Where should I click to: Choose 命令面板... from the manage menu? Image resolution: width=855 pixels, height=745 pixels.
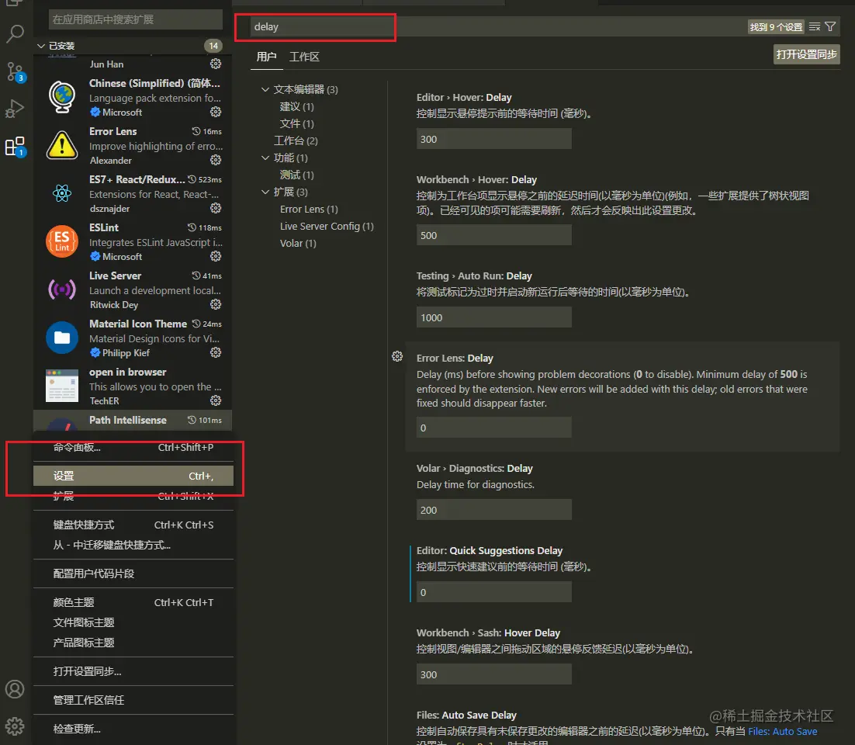[133, 448]
